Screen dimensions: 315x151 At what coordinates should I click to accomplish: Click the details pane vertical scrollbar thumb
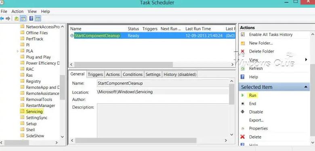(232, 94)
